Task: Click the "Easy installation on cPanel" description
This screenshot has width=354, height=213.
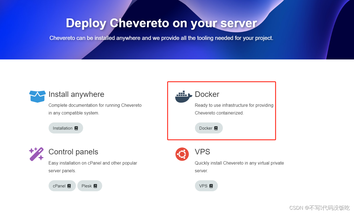Action: tap(93, 167)
